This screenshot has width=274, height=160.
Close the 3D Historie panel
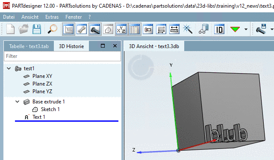click(x=115, y=46)
